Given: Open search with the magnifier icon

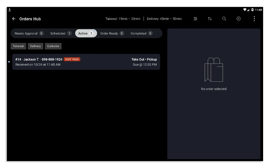Looking at the screenshot, I should pyautogui.click(x=224, y=19).
